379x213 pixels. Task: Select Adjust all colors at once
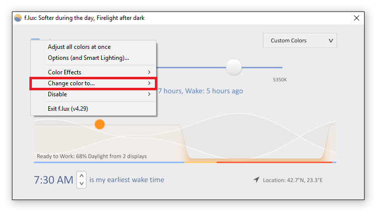coord(79,47)
